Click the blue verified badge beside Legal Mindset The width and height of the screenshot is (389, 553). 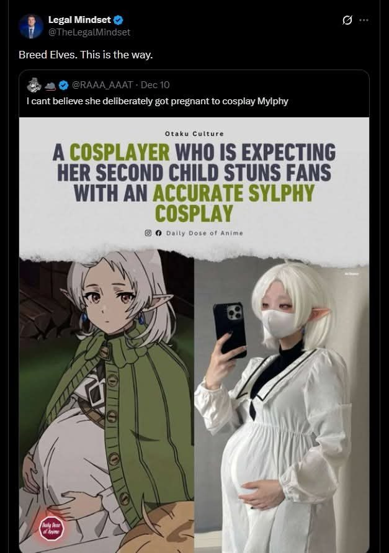118,20
